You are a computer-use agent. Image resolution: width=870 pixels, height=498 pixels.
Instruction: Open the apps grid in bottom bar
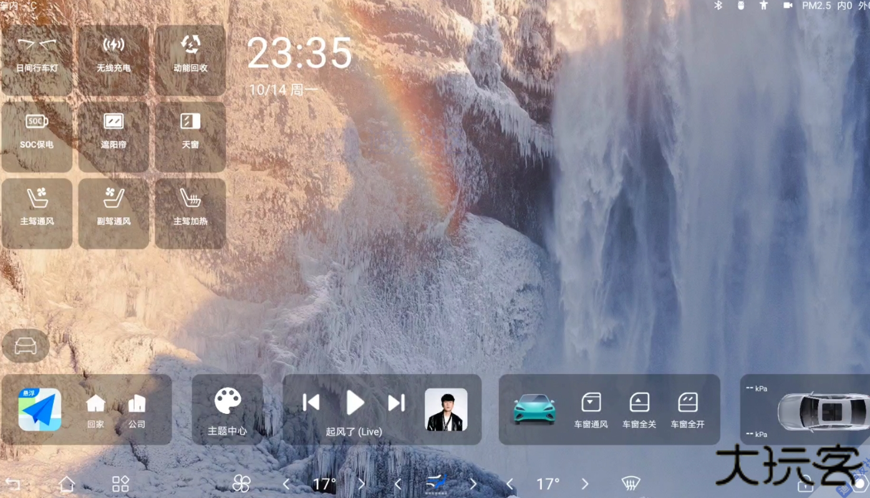(120, 484)
